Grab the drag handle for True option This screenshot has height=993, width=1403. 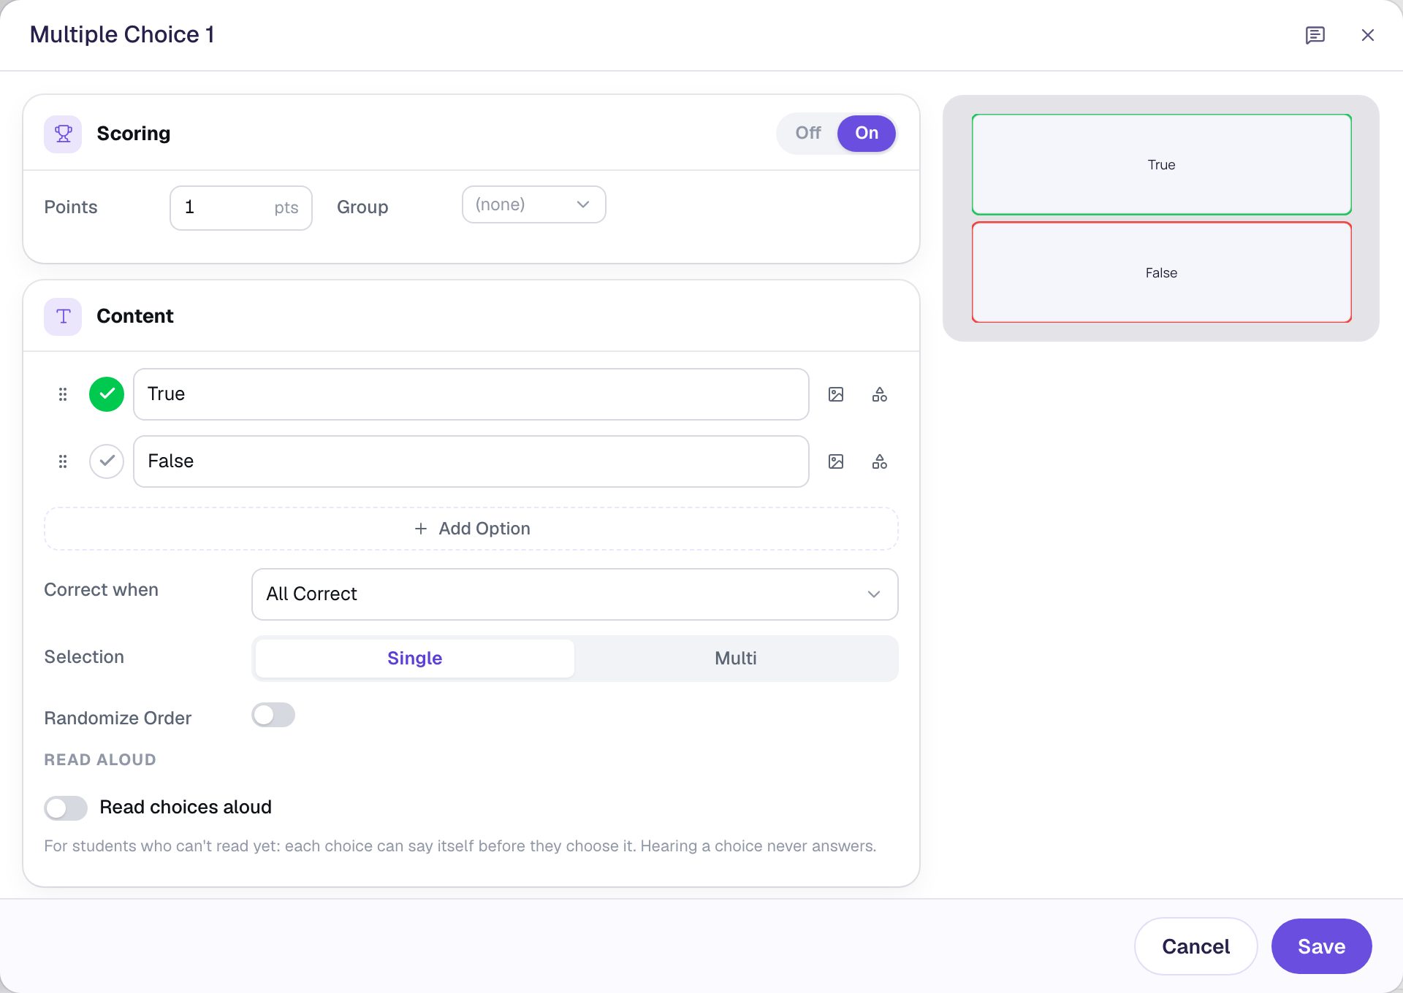pyautogui.click(x=63, y=394)
